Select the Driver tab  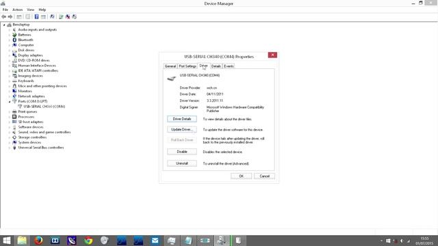(x=204, y=66)
